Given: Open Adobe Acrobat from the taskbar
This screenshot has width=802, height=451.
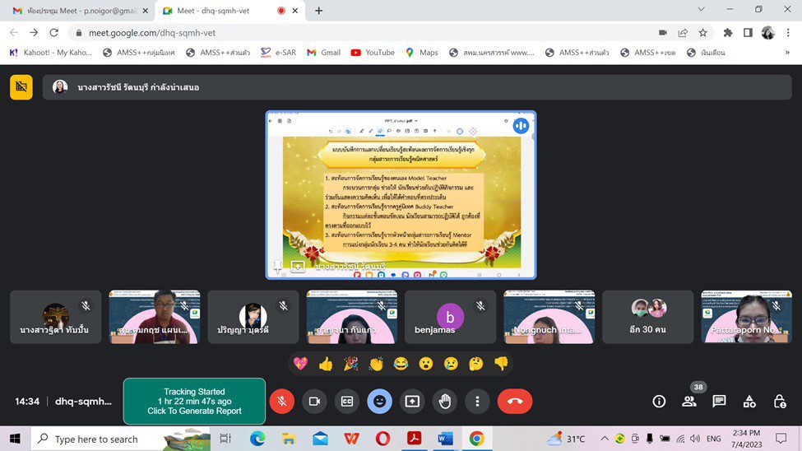Looking at the screenshot, I should (x=414, y=439).
